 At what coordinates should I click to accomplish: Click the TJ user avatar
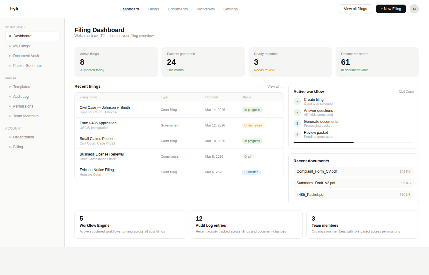pyautogui.click(x=414, y=9)
